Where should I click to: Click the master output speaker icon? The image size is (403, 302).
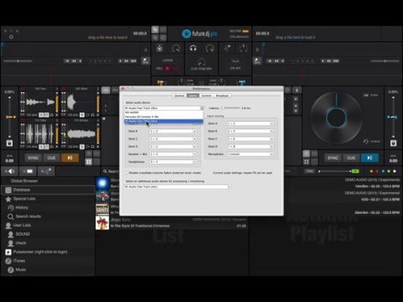pos(160,49)
